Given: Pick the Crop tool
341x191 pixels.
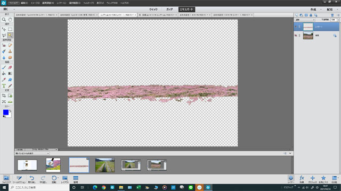Looking at the screenshot, I should pyautogui.click(x=4, y=95).
